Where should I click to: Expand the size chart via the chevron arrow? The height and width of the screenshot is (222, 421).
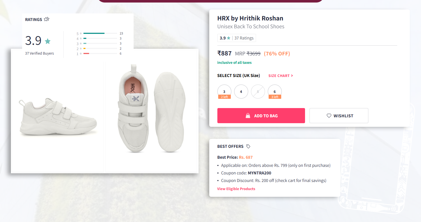(x=292, y=76)
